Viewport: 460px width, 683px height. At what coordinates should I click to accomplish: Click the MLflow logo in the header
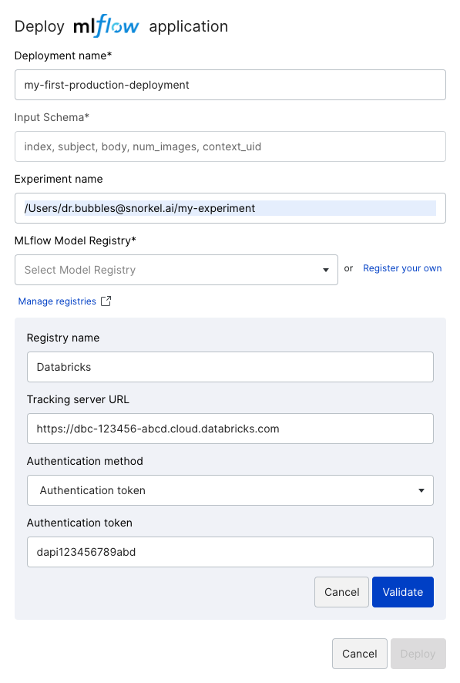click(106, 26)
